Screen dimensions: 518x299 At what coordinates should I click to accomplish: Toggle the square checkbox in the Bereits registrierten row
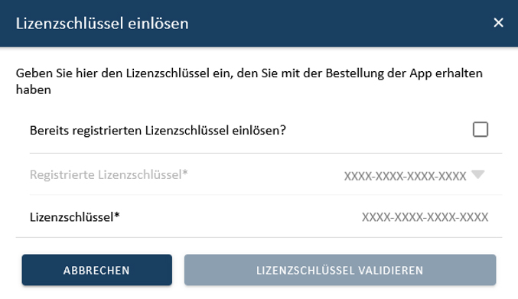click(x=481, y=129)
